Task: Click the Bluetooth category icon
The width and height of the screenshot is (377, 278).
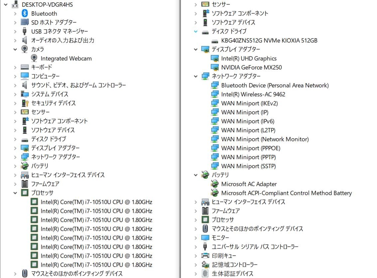Action: 25,13
